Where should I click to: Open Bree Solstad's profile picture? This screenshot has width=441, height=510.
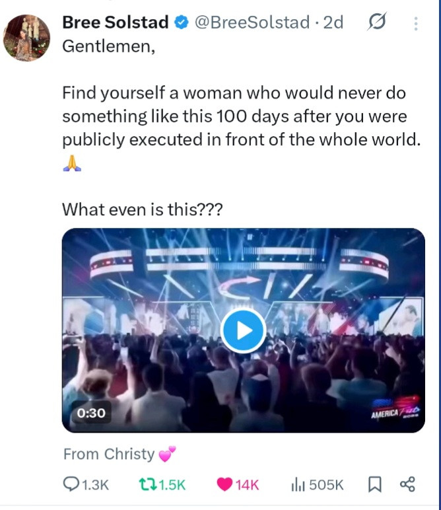point(26,38)
